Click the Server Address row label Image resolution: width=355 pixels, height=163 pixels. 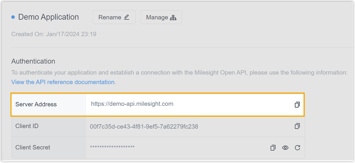point(36,104)
